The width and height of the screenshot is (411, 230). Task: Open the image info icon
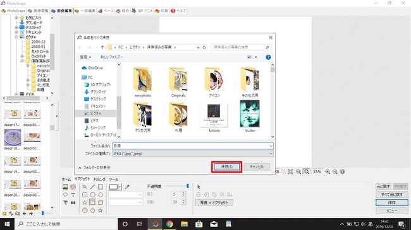click(x=342, y=172)
